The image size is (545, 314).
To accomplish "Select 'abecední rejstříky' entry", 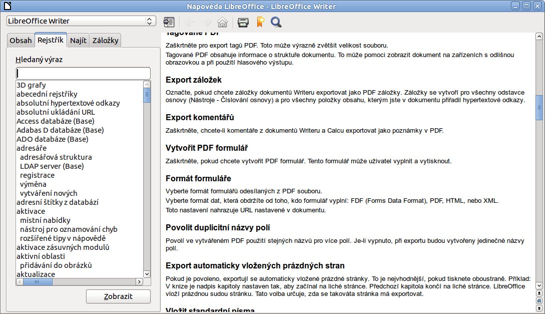I will click(x=47, y=94).
